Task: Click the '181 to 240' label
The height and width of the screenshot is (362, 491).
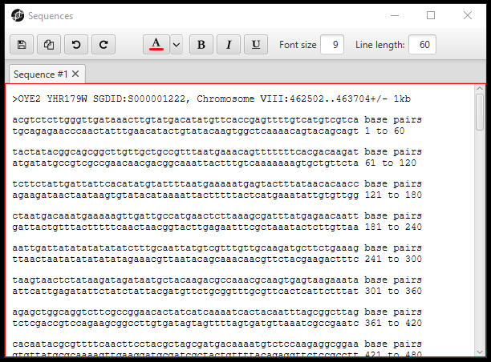Action: (393, 227)
